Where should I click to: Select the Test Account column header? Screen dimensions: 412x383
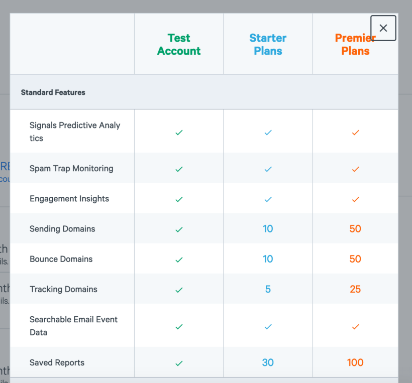tap(179, 45)
